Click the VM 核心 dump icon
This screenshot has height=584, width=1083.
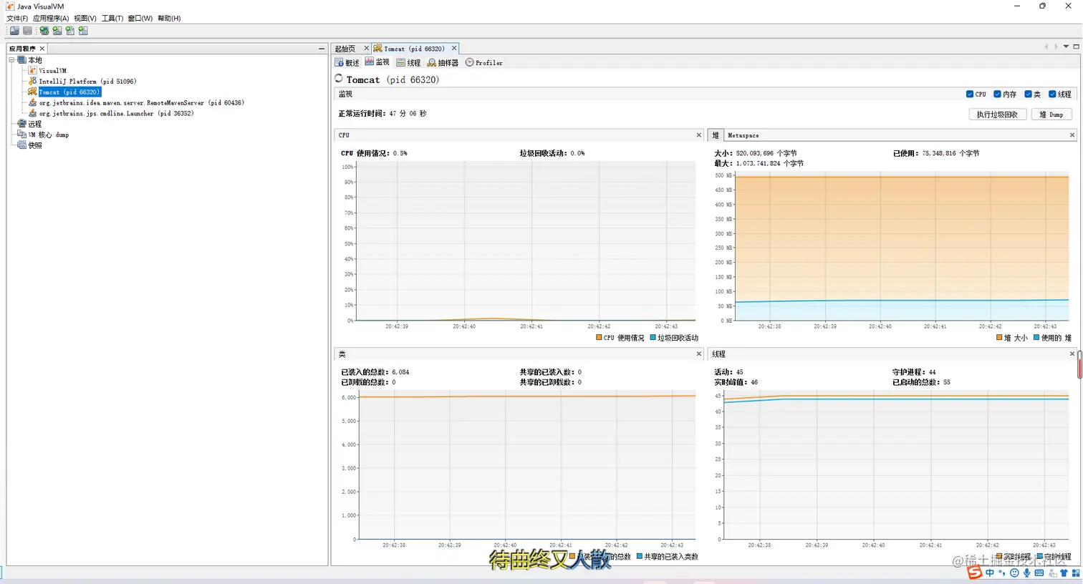click(x=21, y=135)
